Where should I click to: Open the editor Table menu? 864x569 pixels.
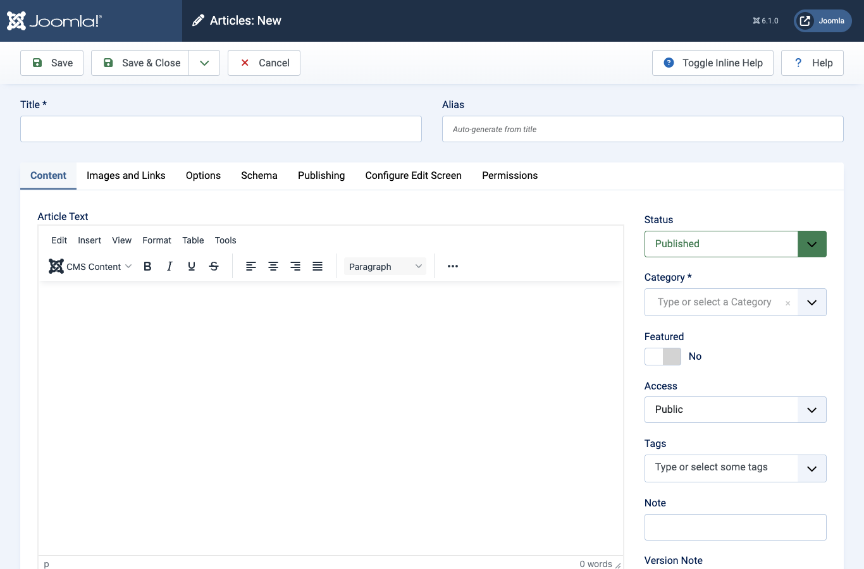[193, 240]
